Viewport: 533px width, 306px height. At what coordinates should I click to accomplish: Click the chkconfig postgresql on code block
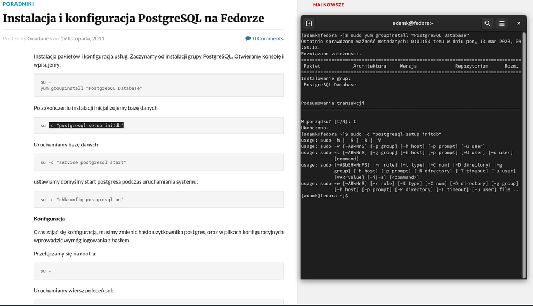click(158, 199)
